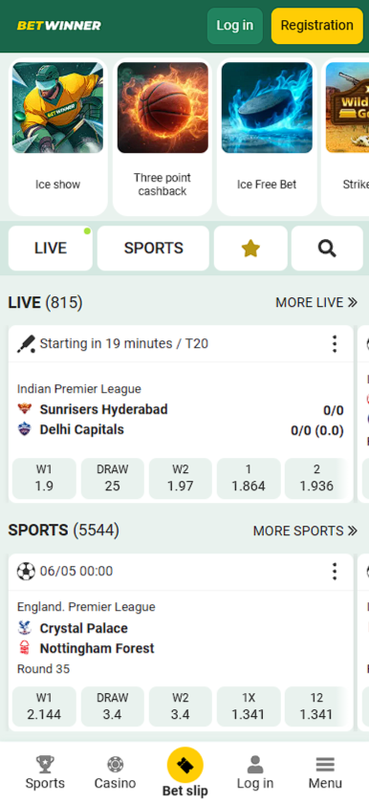
Task: Select W2 odds 1.97 for Delhi Capitals
Action: [180, 478]
